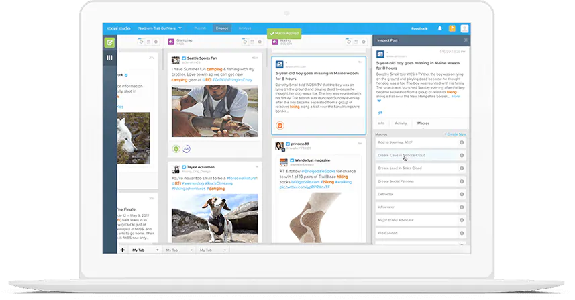
Task: Open dropdown arrow on third My Tab
Action: coord(225,250)
